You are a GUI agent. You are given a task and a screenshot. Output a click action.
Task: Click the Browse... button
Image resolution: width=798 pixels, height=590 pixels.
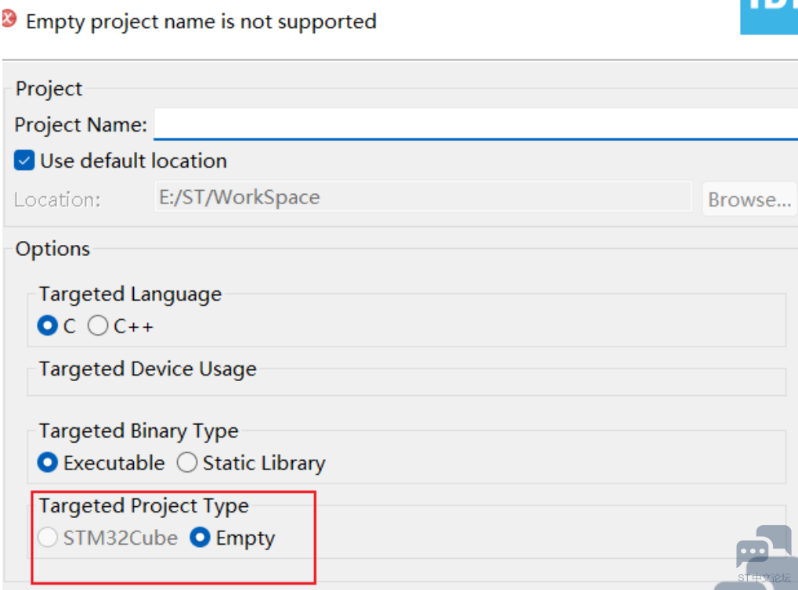tap(749, 199)
